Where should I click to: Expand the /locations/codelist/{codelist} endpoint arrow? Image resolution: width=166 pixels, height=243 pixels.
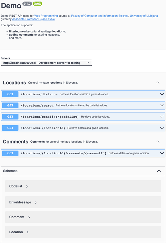[x=162, y=117]
